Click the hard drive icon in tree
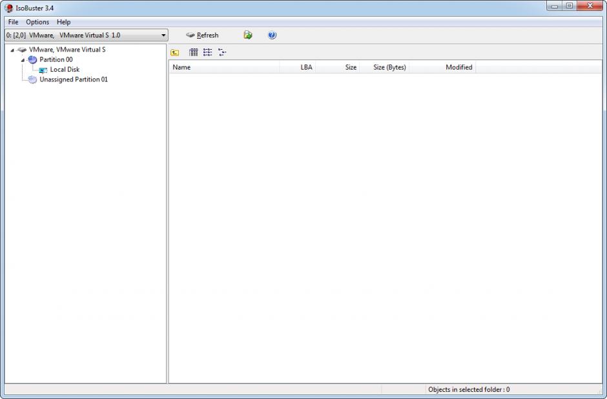This screenshot has height=399, width=607. point(22,50)
